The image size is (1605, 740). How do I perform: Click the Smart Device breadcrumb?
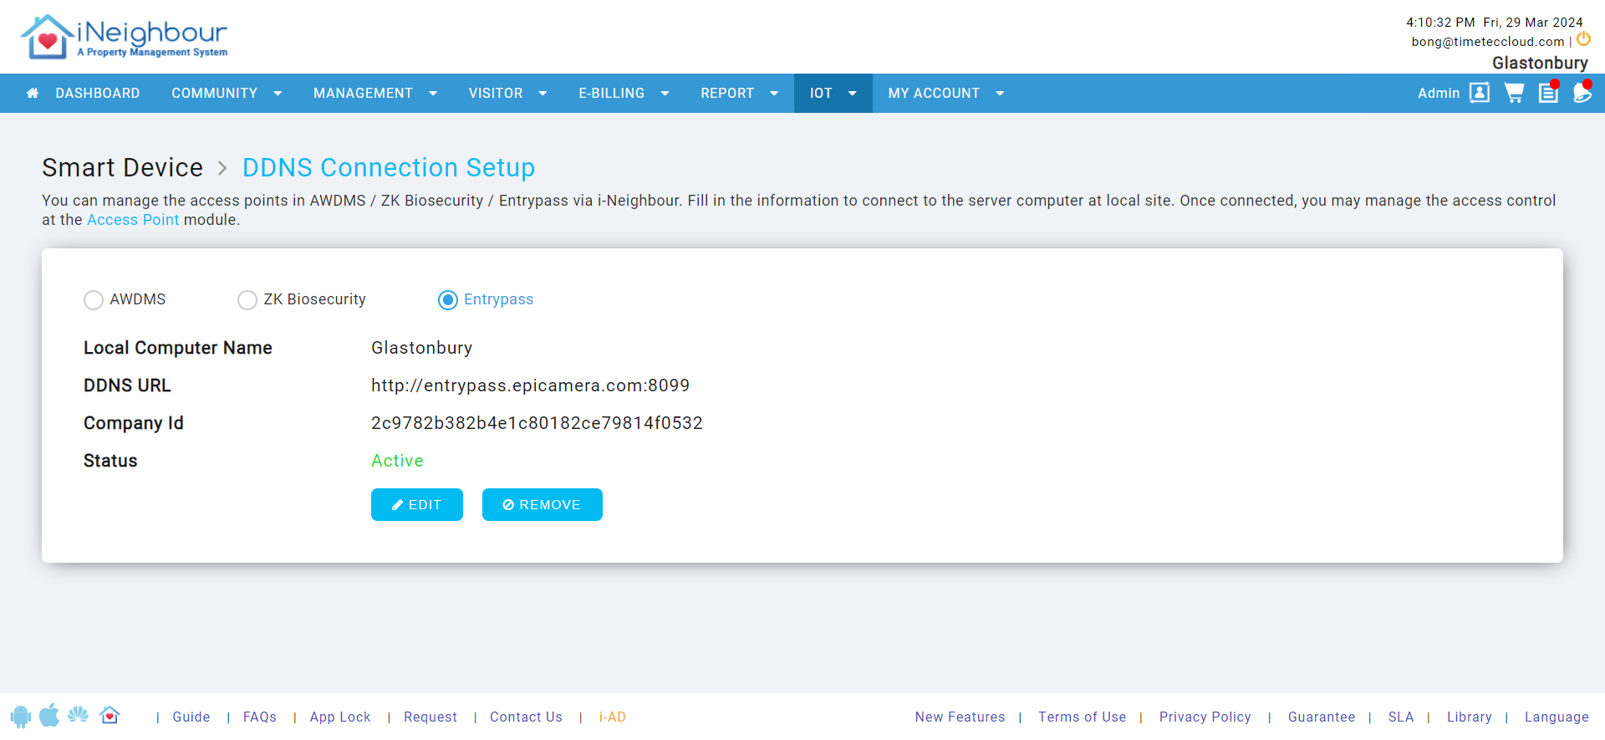click(123, 168)
